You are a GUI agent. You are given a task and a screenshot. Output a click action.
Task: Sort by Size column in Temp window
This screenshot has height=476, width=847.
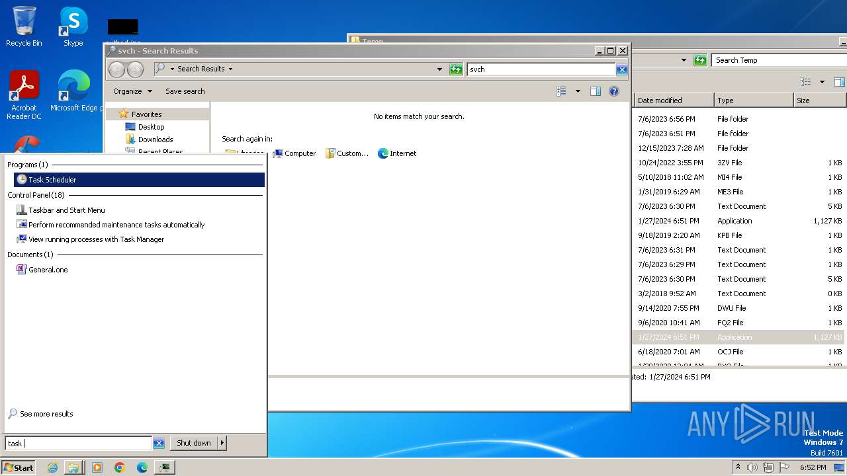(x=819, y=100)
